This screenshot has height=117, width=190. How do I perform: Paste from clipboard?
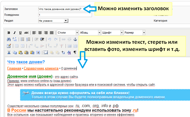click(x=21, y=53)
